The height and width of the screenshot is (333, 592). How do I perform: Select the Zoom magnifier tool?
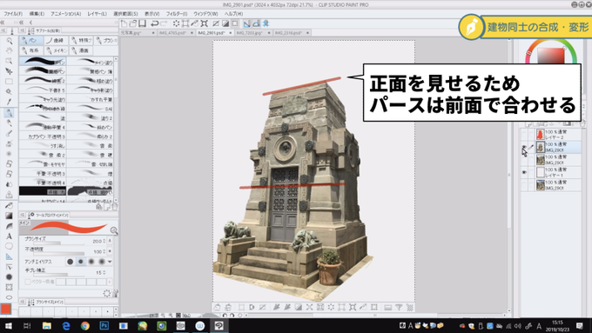9,41
